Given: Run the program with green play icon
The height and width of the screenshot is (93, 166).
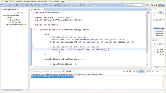Looking at the screenshot, I should point(22,5).
